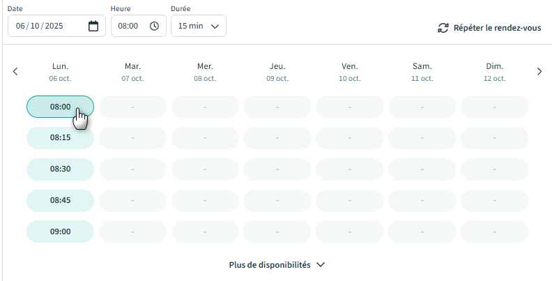552x281 pixels.
Task: Select the 08:30 time slot
Action: (x=60, y=169)
